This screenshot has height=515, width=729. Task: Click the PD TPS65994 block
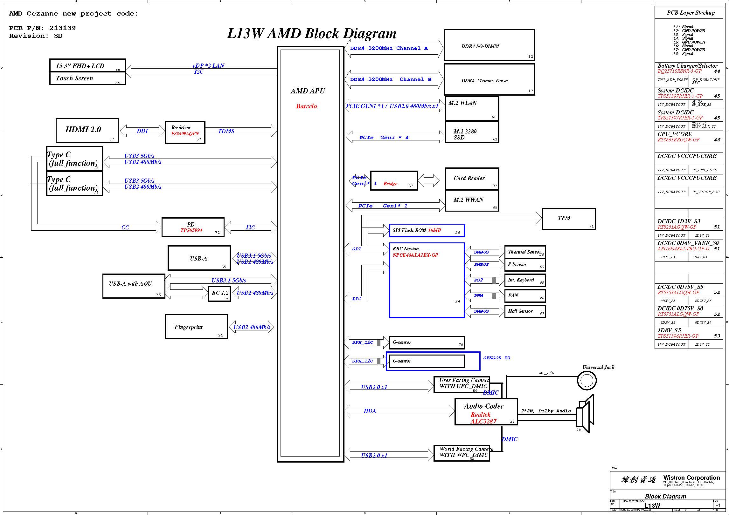pos(193,227)
